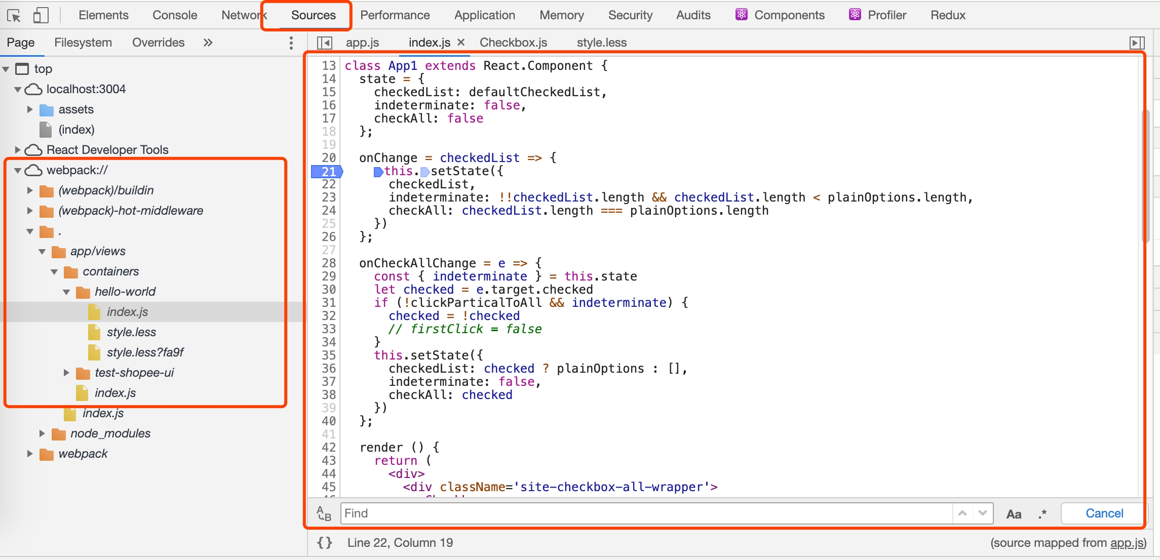
Task: Show the debugger sidebar icon
Action: [x=1137, y=43]
